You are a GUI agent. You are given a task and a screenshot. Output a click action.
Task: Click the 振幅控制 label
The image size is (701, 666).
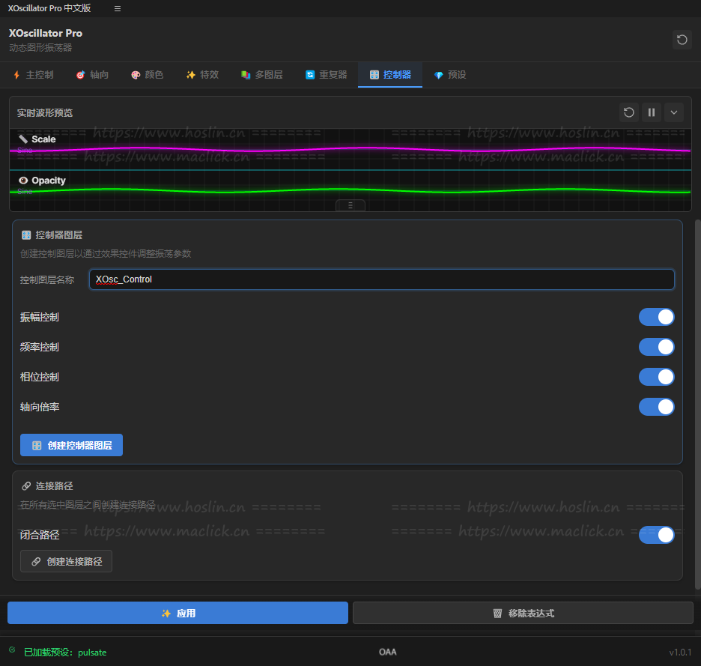click(x=40, y=317)
